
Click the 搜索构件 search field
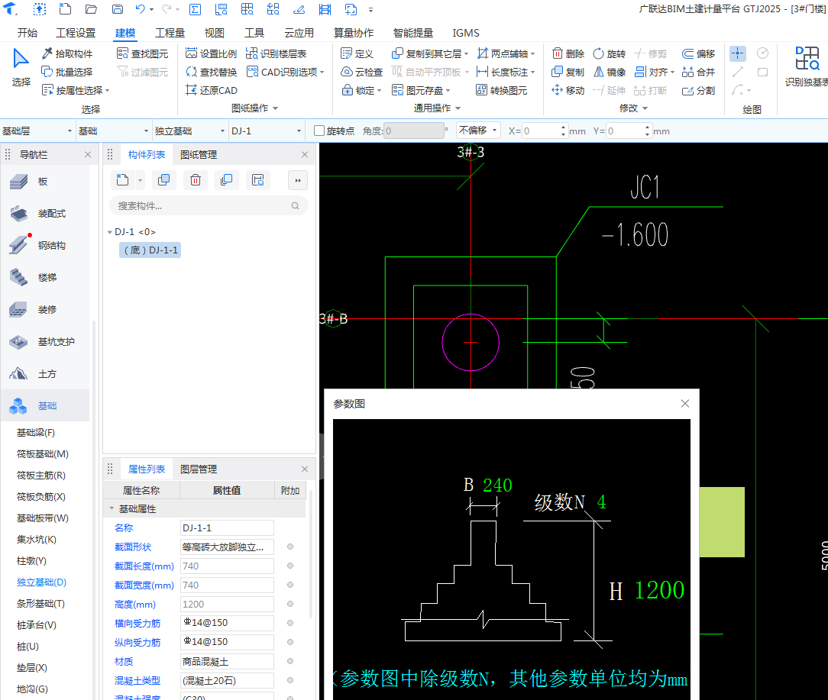click(x=208, y=206)
